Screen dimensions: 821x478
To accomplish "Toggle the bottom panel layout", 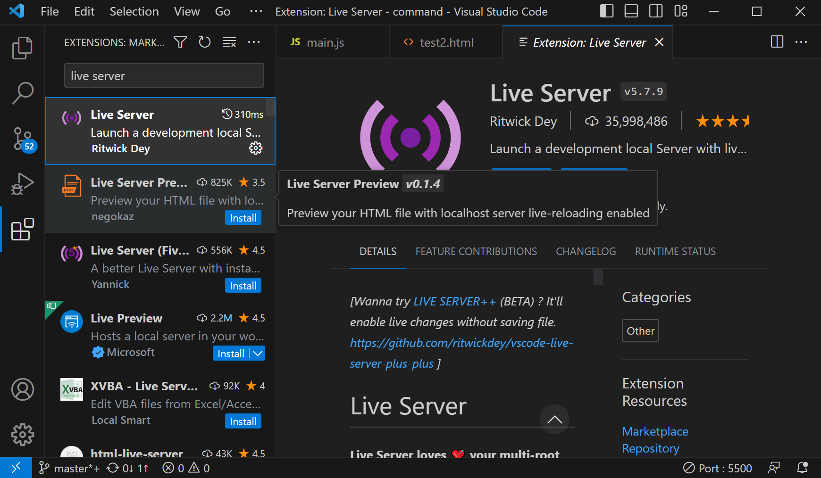I will 631,11.
